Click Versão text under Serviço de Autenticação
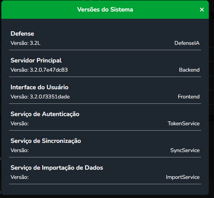The width and height of the screenshot is (214, 198). coord(20,124)
